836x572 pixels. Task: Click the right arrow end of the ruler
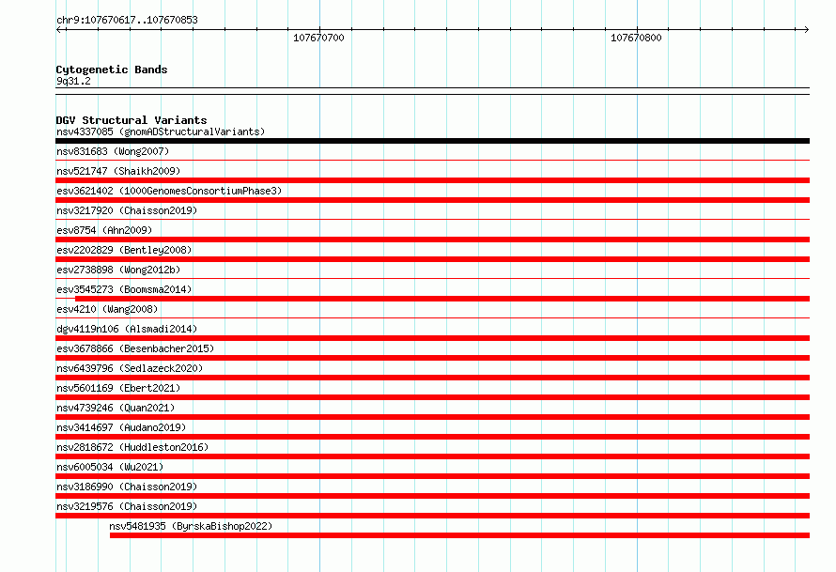(806, 29)
